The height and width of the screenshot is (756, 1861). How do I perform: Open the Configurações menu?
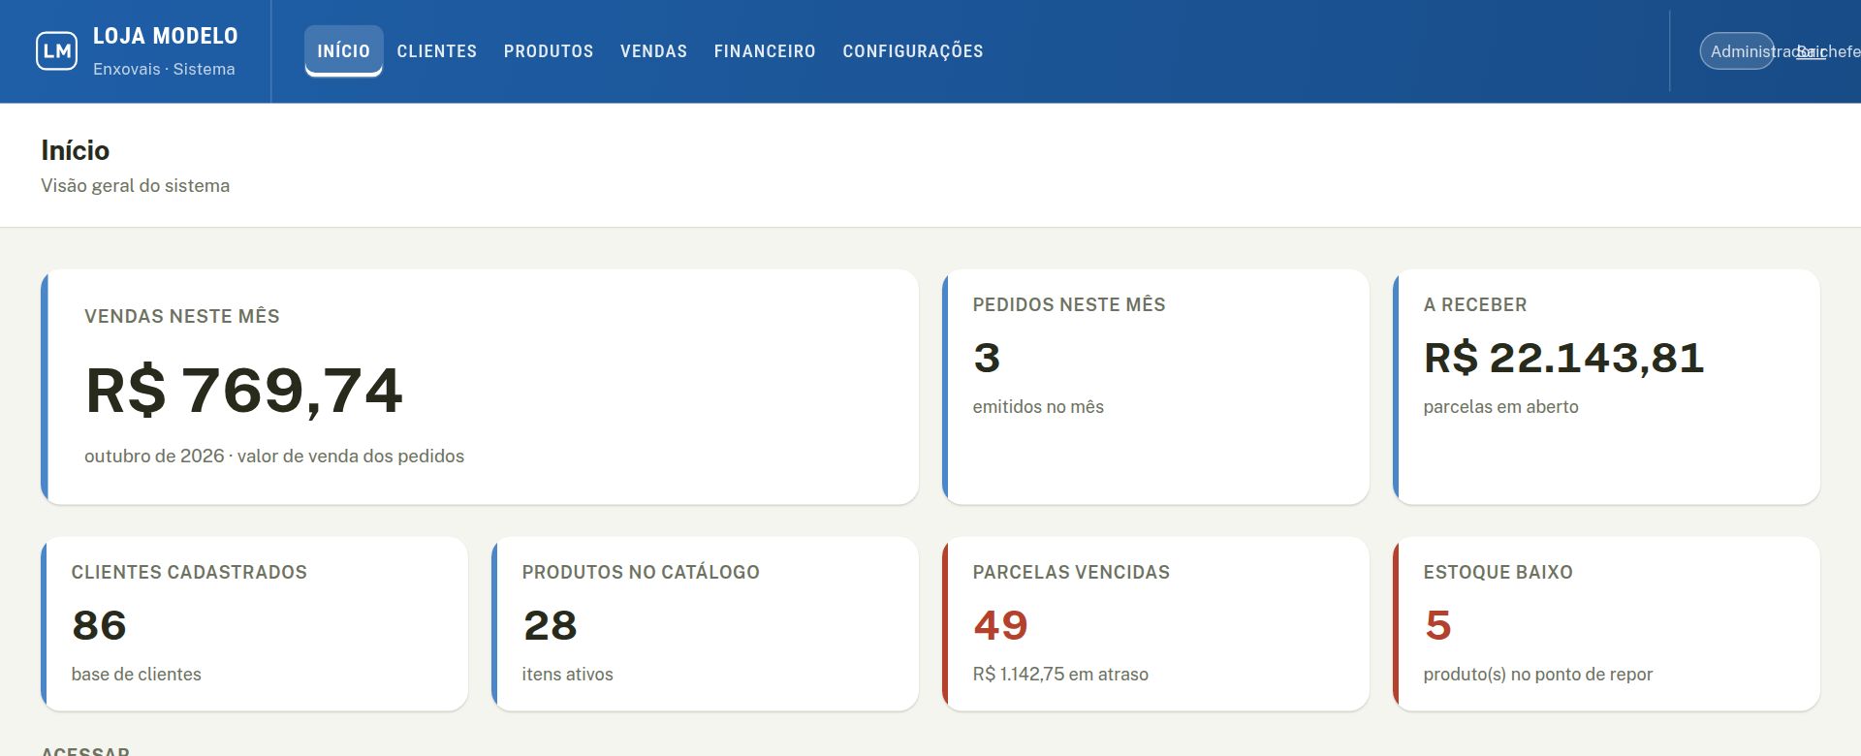[913, 51]
